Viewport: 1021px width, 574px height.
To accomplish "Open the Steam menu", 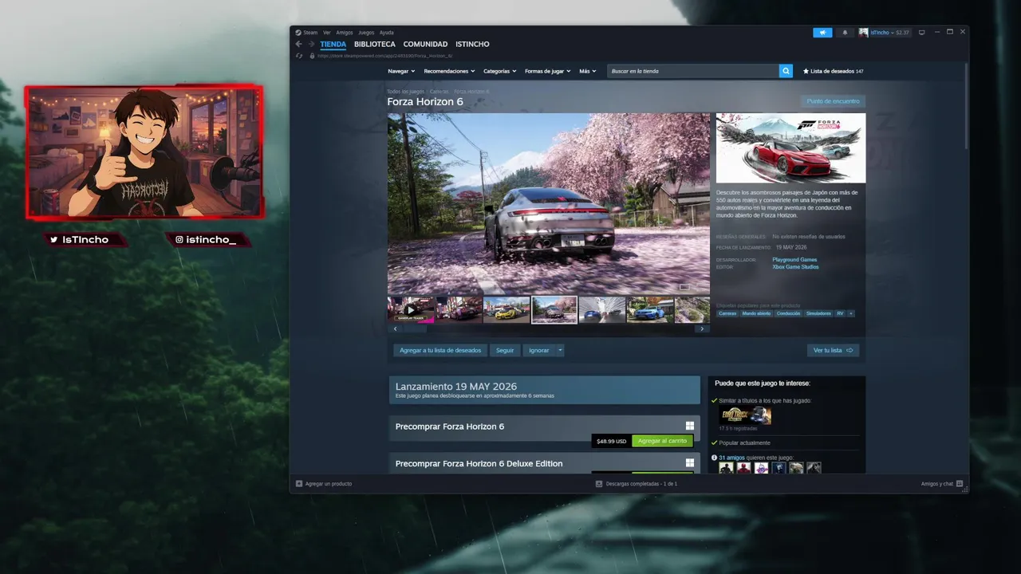I will [x=310, y=33].
